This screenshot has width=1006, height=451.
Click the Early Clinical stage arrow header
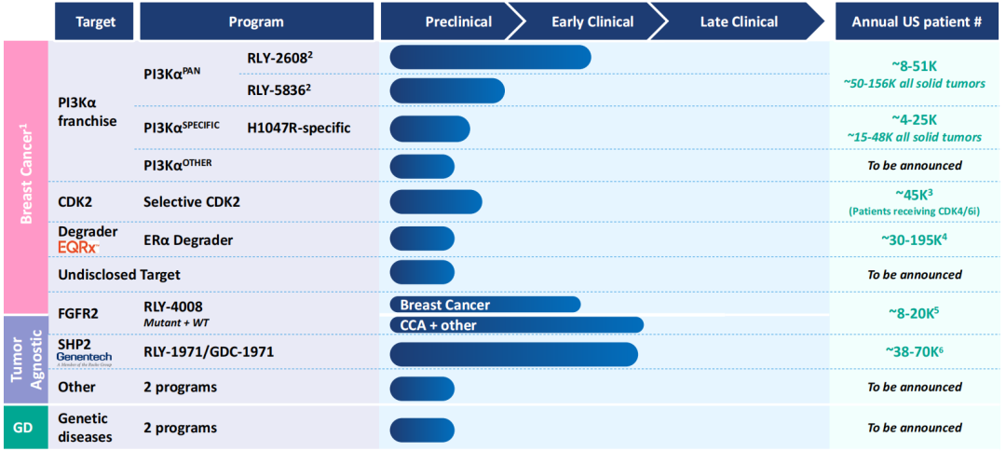(x=592, y=21)
